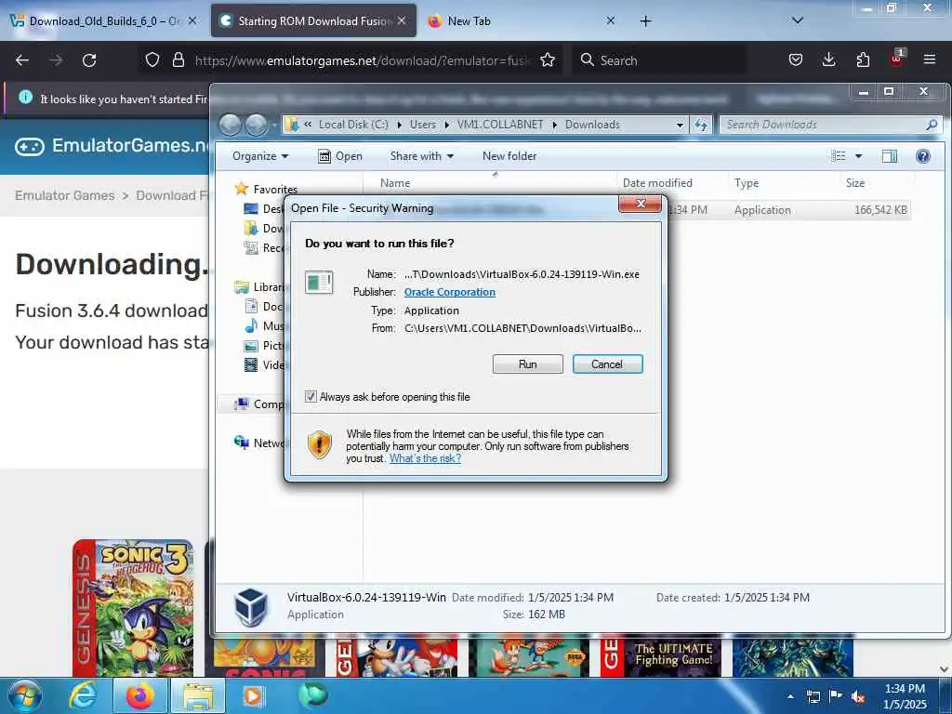Reload the page in Firefox

tap(89, 60)
